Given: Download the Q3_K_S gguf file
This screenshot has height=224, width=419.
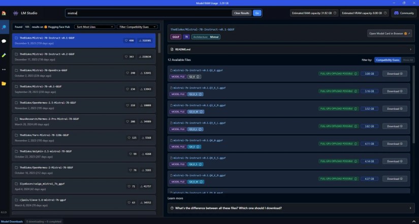Looking at the screenshot, I should 395,91.
